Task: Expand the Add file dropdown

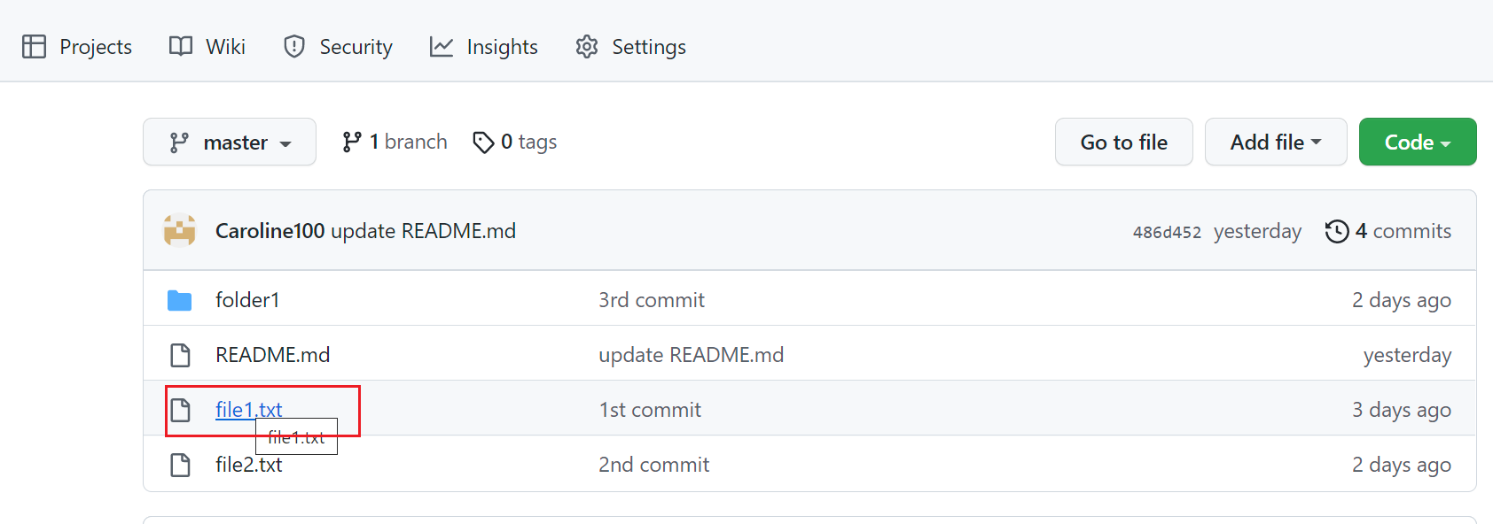Action: [x=1276, y=142]
